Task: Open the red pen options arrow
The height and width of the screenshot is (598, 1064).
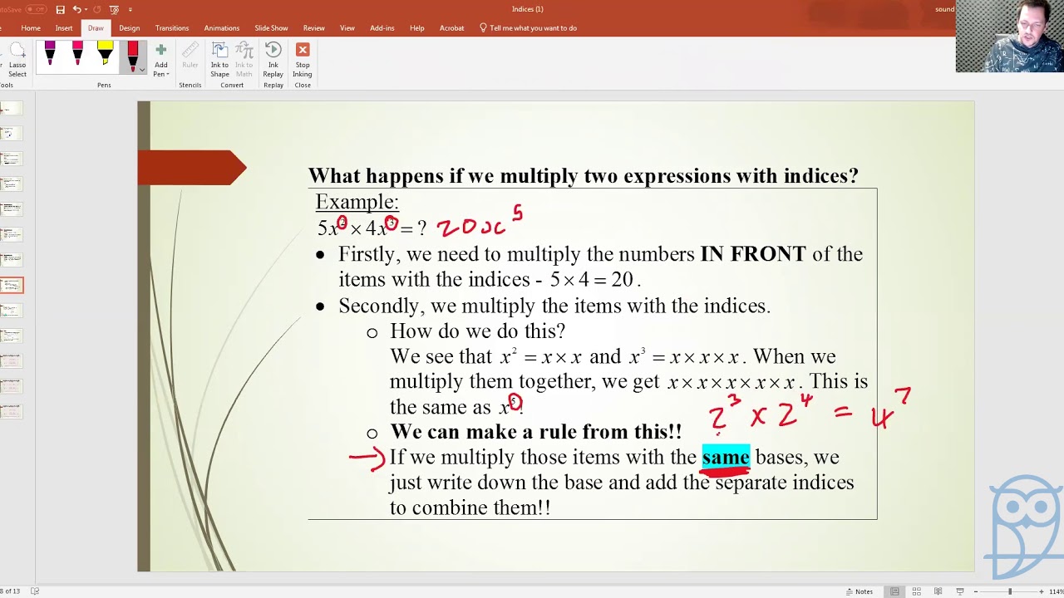Action: click(141, 71)
